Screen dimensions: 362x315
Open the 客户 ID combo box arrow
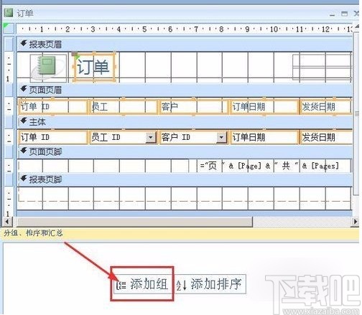(221, 137)
